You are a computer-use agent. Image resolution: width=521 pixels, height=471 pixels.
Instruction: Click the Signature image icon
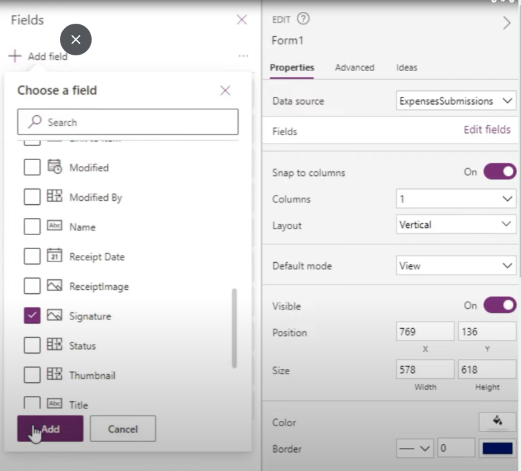(55, 315)
